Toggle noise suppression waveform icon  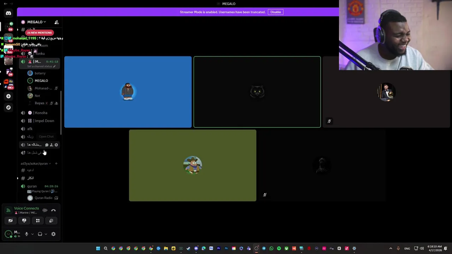(45, 210)
